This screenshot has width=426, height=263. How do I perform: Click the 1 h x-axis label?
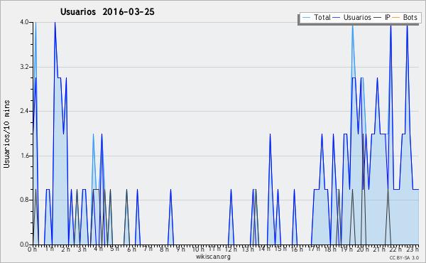tap(49, 249)
